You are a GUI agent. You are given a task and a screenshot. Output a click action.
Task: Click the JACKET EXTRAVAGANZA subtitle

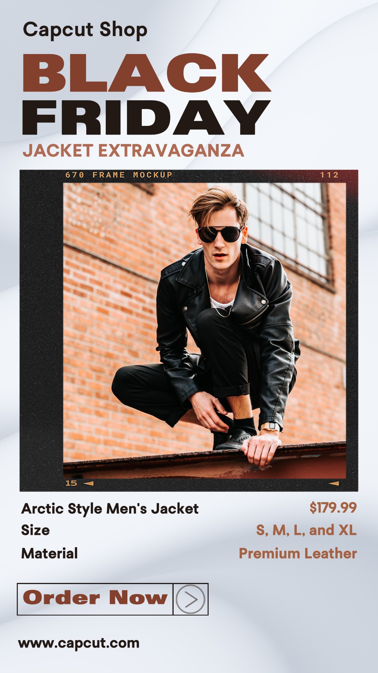point(133,151)
